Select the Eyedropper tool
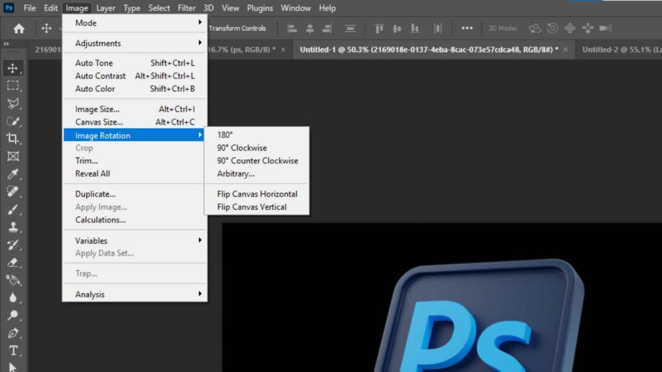This screenshot has height=372, width=662. [13, 174]
